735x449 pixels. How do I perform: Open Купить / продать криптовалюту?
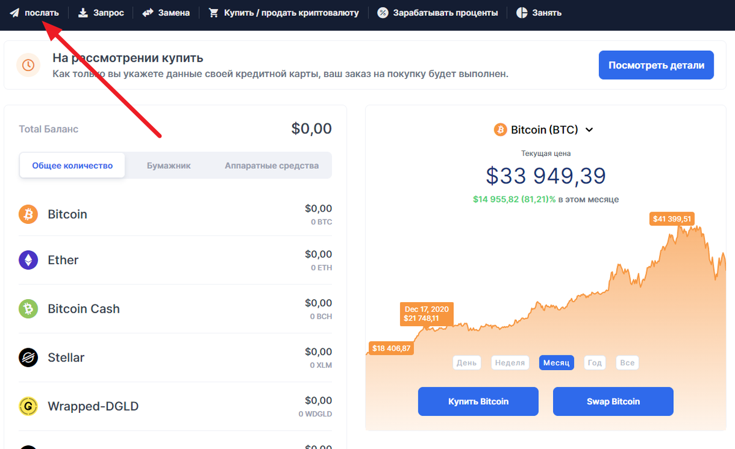(291, 13)
